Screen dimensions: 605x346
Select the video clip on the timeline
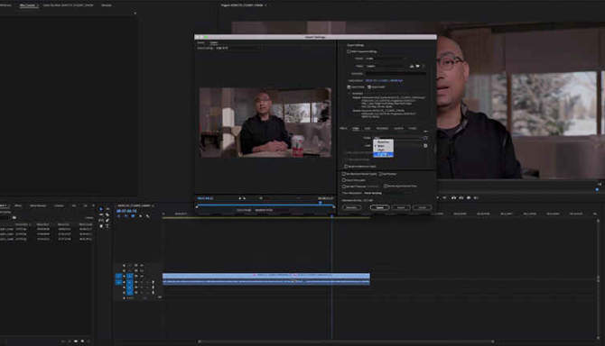click(x=266, y=276)
